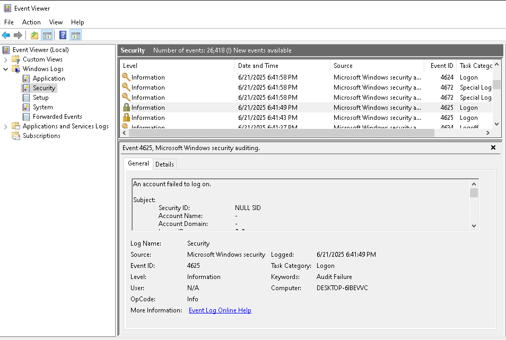Screen dimensions: 506x340
Task: Click padlock icon of 6:41:43 PM event
Action: (x=126, y=117)
